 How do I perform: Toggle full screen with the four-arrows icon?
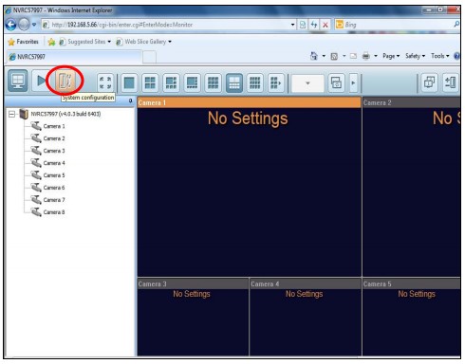pyautogui.click(x=105, y=82)
